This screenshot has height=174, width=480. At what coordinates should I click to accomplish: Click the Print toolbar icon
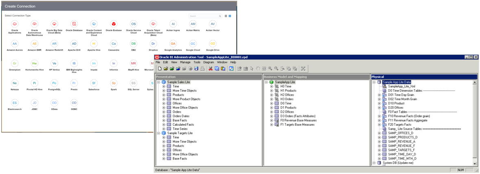[202, 69]
